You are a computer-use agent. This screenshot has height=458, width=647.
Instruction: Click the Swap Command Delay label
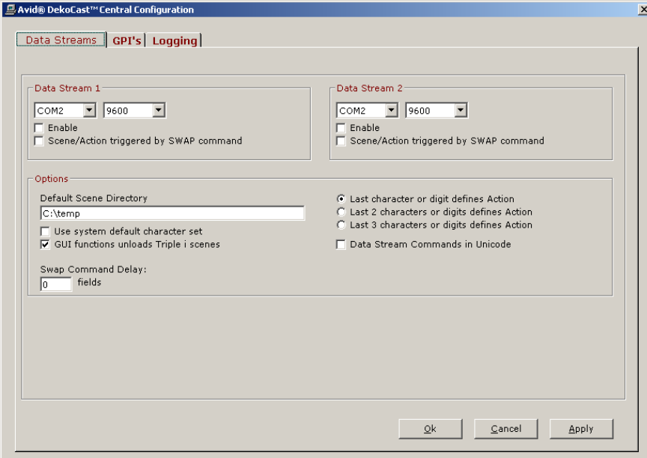[94, 269]
